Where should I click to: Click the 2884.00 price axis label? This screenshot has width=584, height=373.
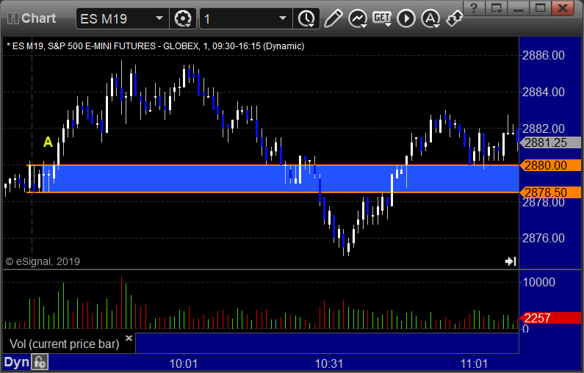[544, 92]
